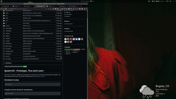Reload the page
This screenshot has width=176, height=99.
[x=6, y=9]
